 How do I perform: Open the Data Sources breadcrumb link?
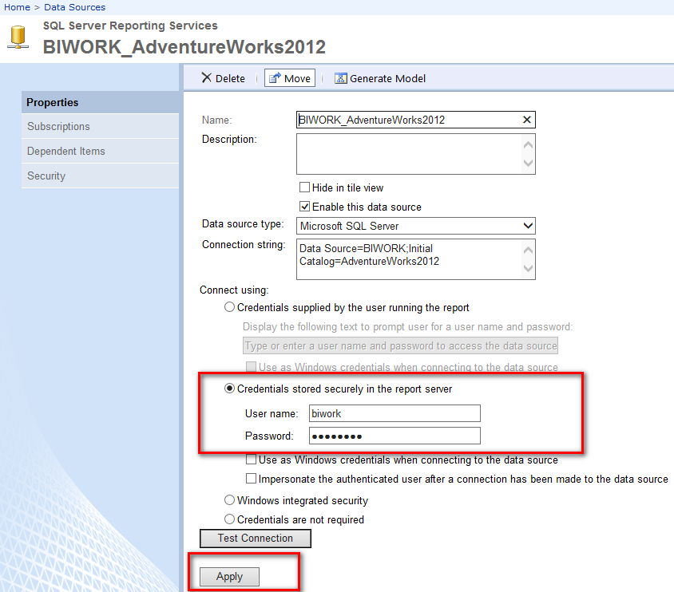pyautogui.click(x=74, y=7)
